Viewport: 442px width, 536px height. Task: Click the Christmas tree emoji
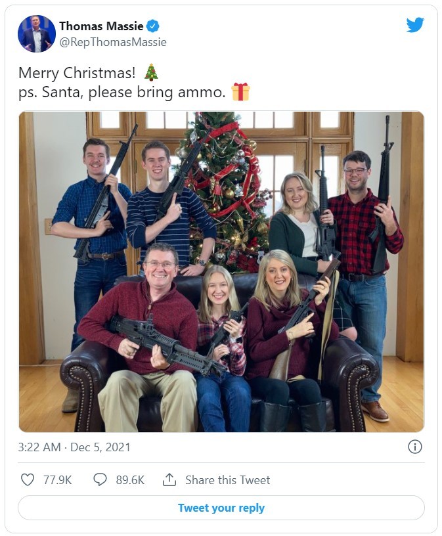151,72
